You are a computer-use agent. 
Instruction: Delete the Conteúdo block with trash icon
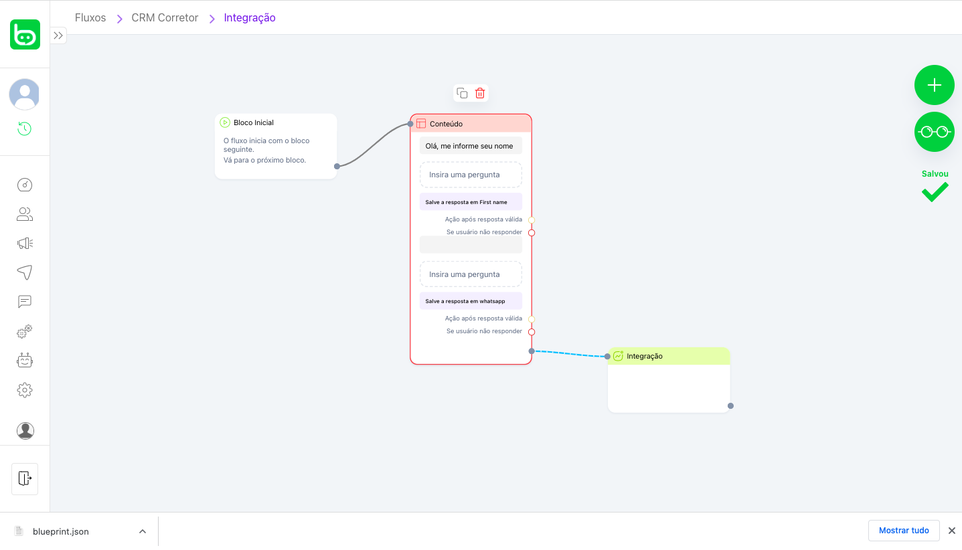tap(480, 93)
